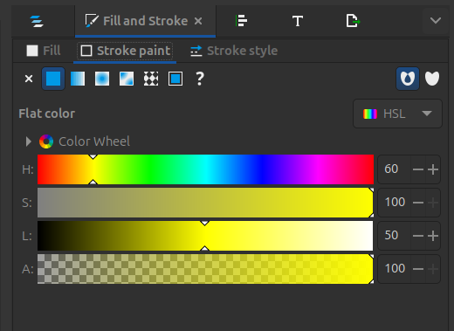The image size is (454, 331).
Task: Expand the Color Wheel section
Action: [x=28, y=141]
